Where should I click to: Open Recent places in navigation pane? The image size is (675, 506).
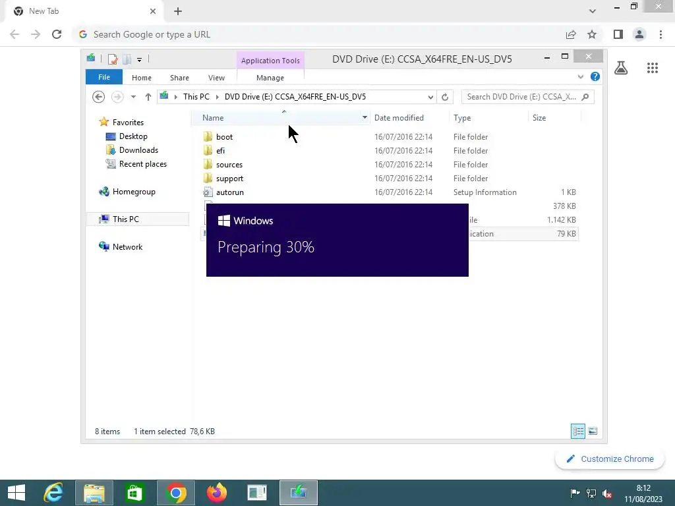(142, 164)
